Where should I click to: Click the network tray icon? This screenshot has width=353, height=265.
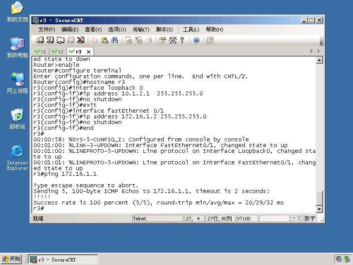(x=347, y=259)
